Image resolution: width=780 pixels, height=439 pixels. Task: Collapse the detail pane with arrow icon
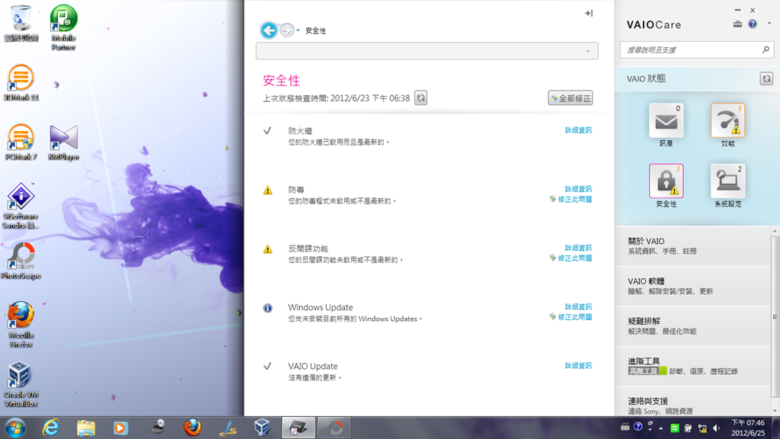[x=589, y=14]
